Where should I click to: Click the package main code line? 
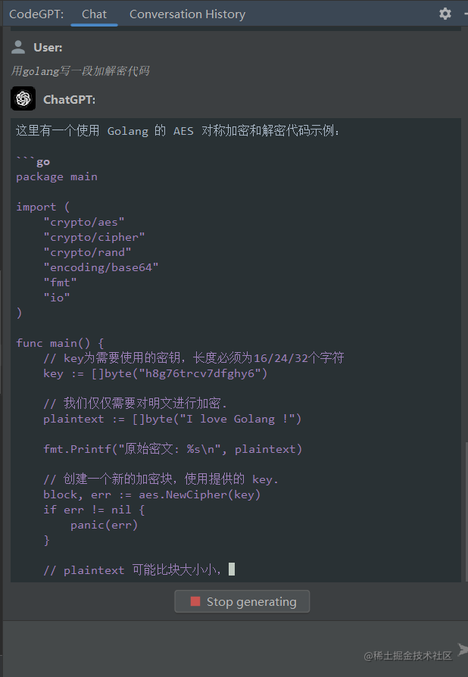[x=58, y=176]
